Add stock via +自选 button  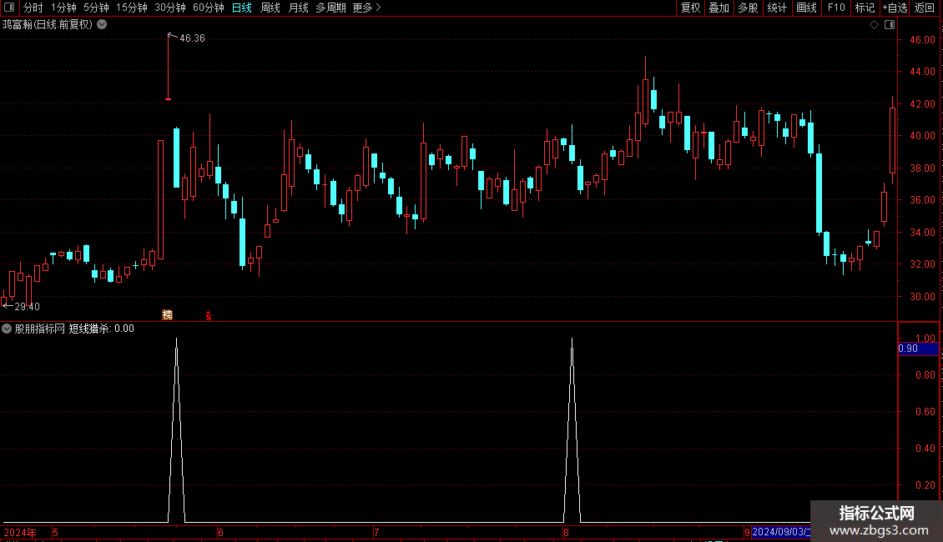[895, 8]
